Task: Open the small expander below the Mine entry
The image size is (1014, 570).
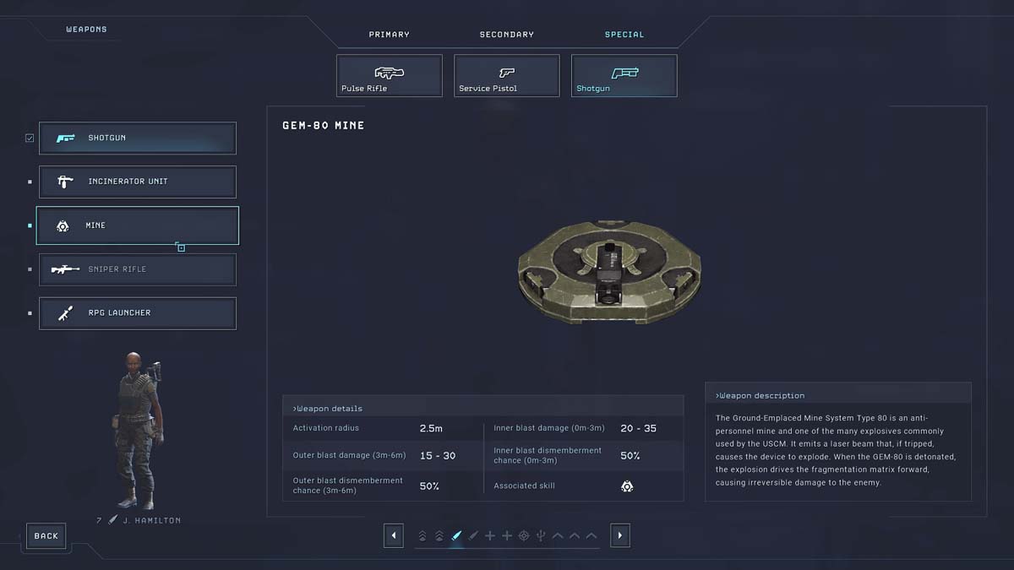Action: pyautogui.click(x=181, y=247)
